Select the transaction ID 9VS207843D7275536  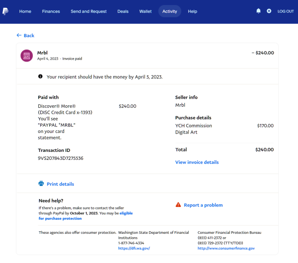[61, 158]
